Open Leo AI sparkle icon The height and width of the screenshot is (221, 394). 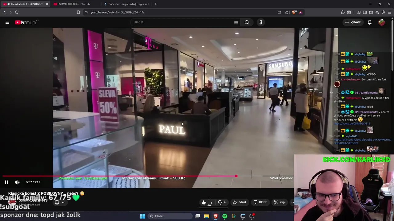pos(377,12)
